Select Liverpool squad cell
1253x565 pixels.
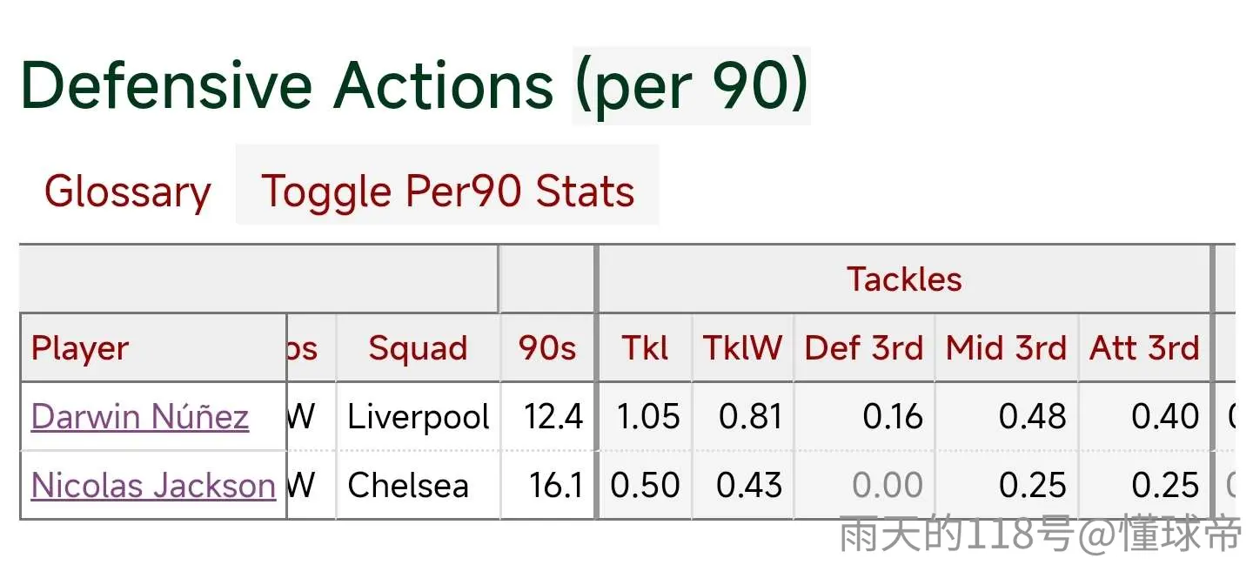pos(419,417)
